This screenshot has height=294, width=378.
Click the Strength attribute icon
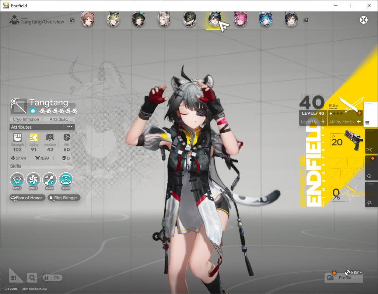17,137
